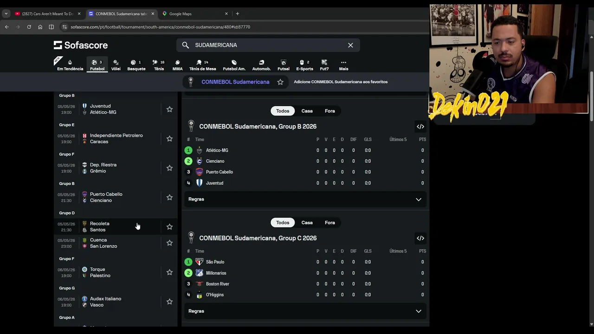Open Atlético-MG team in Group B
Image resolution: width=594 pixels, height=334 pixels.
(x=305, y=150)
